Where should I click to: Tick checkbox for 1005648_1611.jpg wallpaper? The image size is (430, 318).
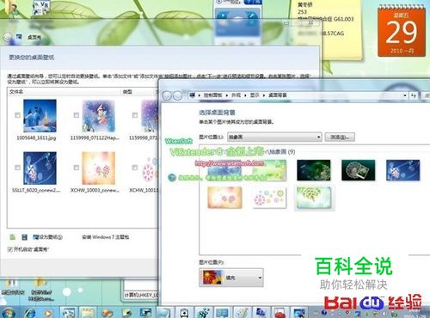(18, 115)
